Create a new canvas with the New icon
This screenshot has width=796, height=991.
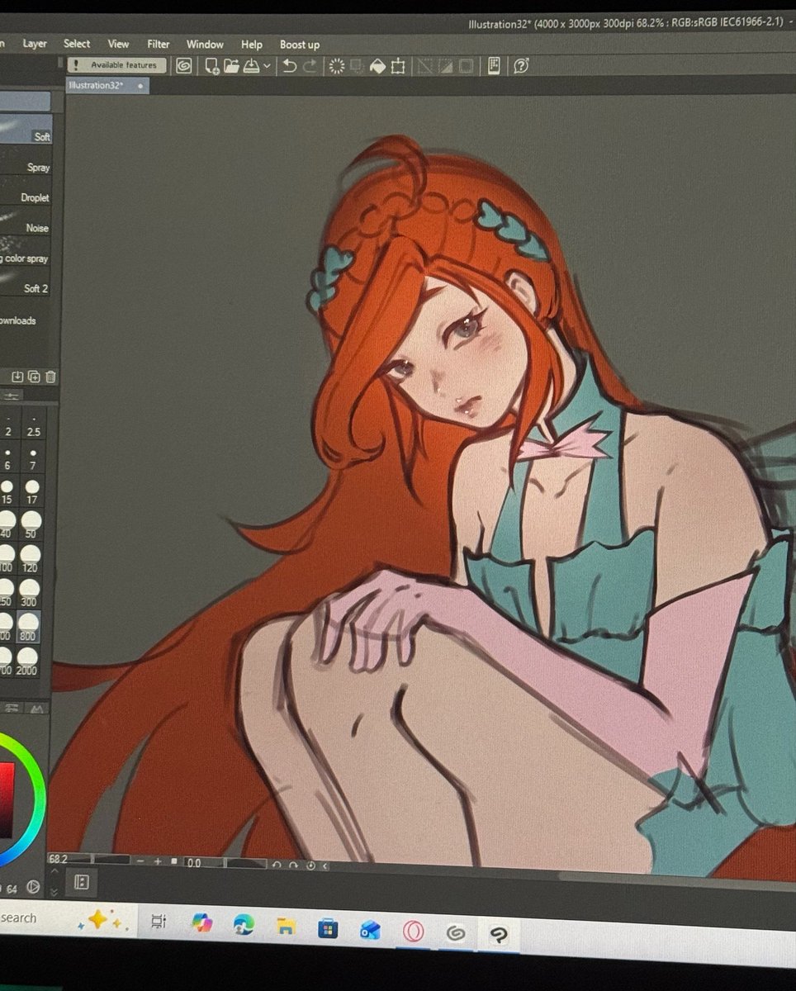(212, 66)
